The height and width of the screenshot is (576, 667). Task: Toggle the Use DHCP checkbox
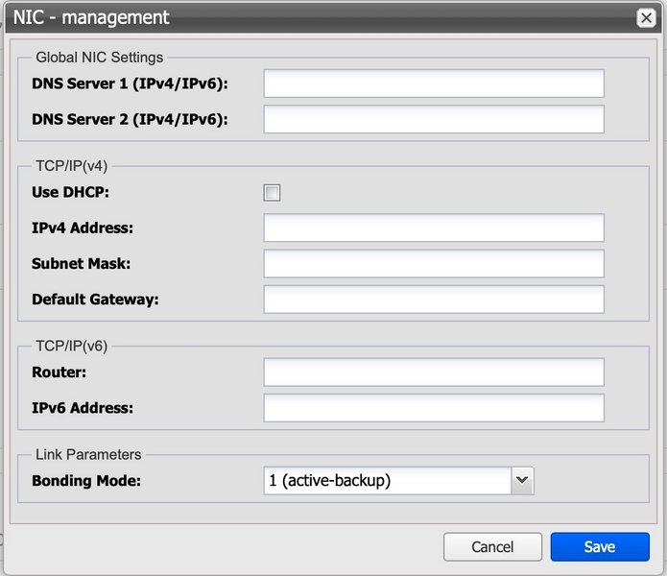pos(273,193)
